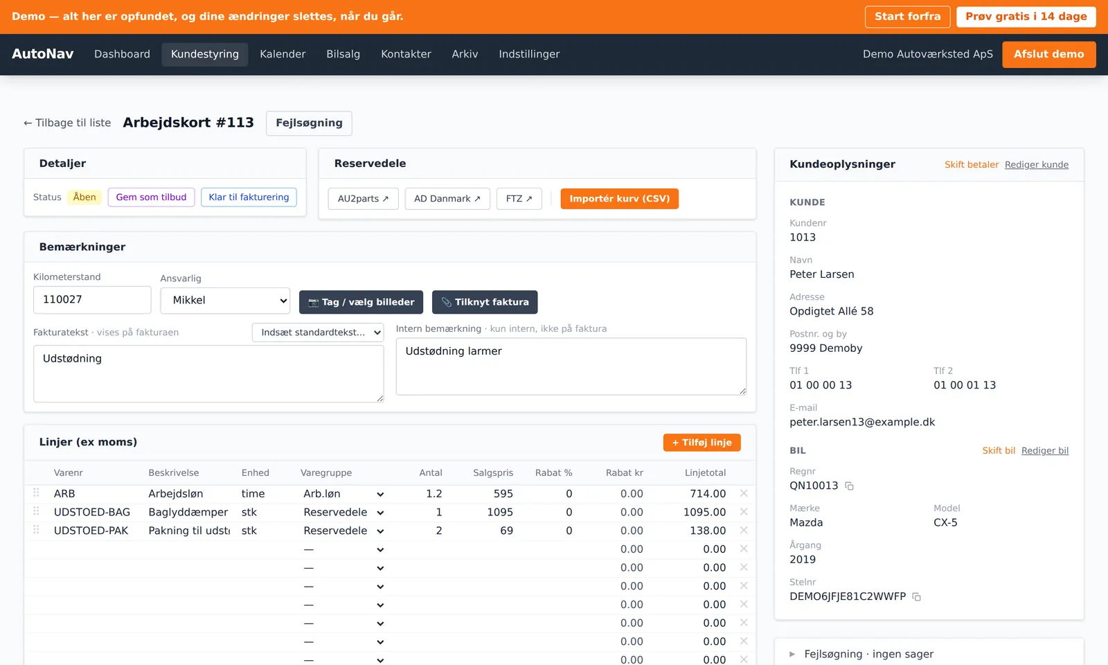Grab the drag handle of ARB row
The height and width of the screenshot is (665, 1108).
(36, 493)
